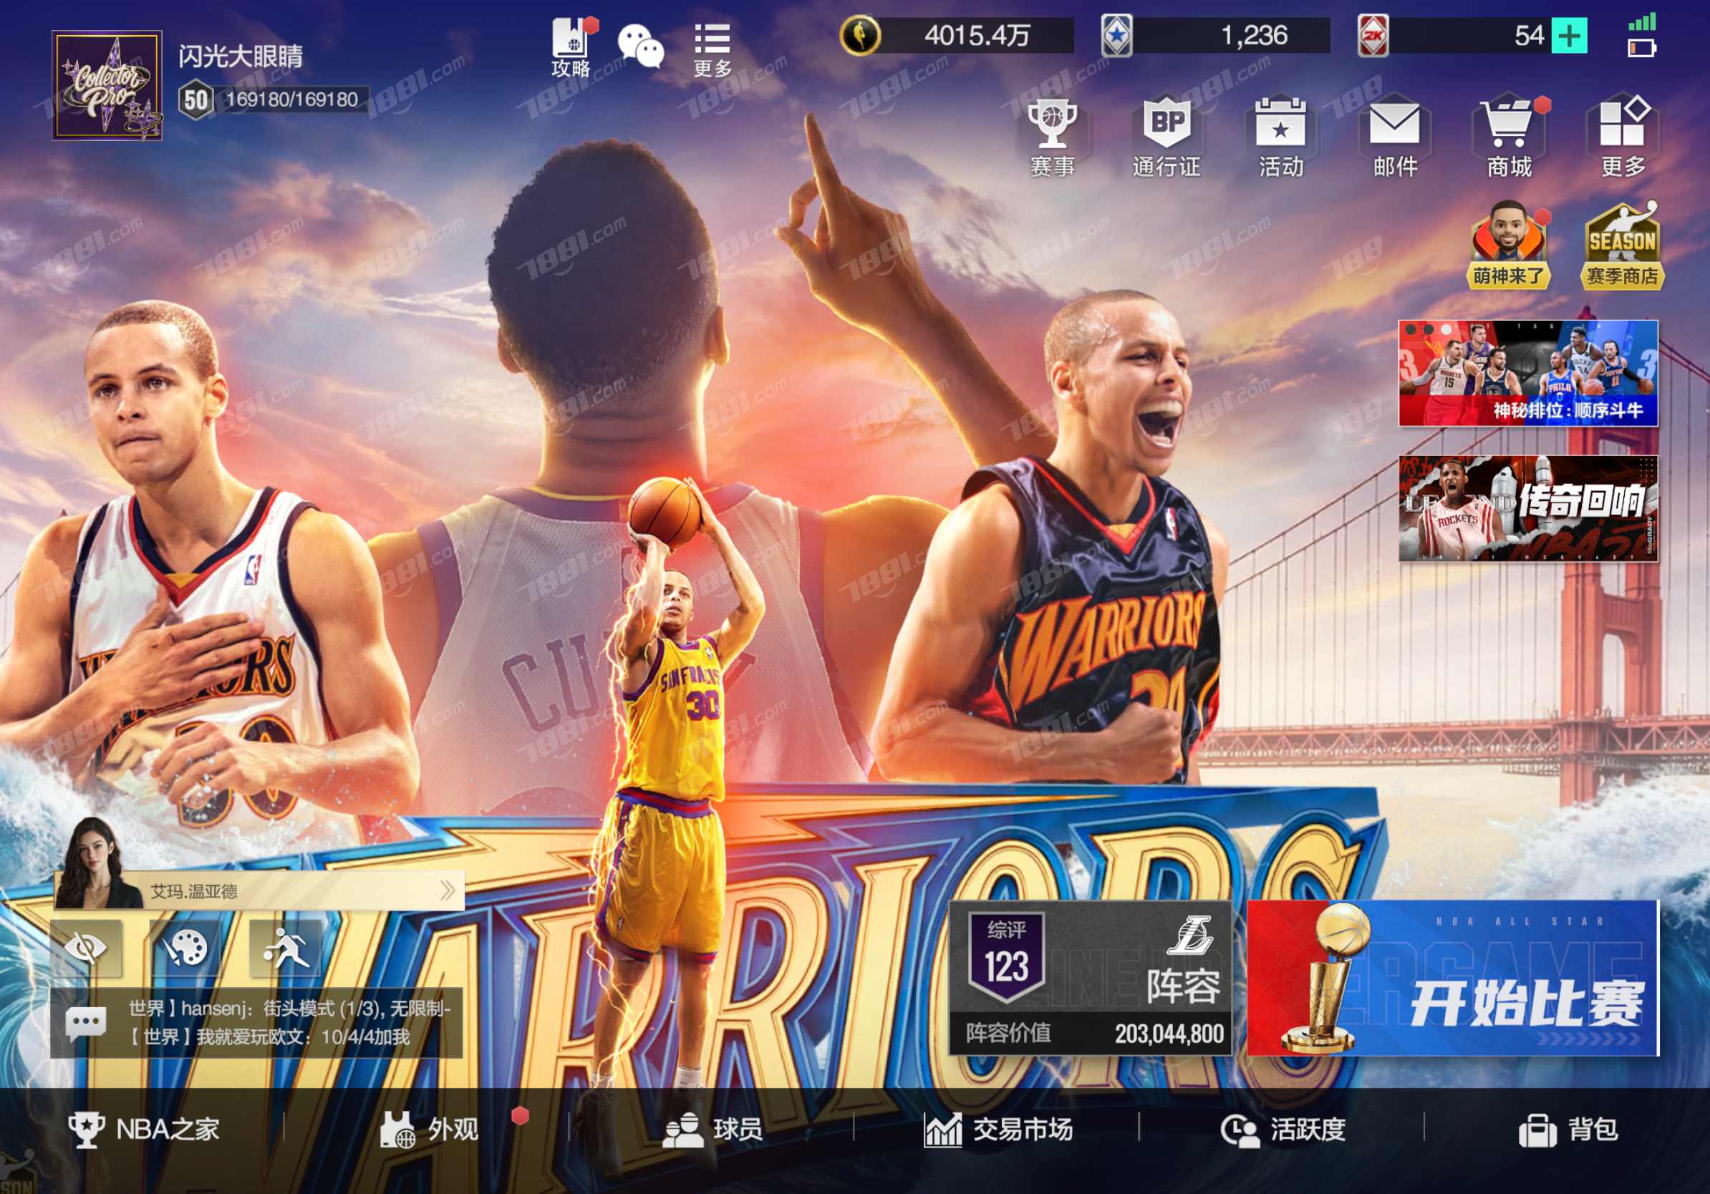The image size is (1710, 1194).
Task: Open the WeChat icon in top bar
Action: point(640,45)
